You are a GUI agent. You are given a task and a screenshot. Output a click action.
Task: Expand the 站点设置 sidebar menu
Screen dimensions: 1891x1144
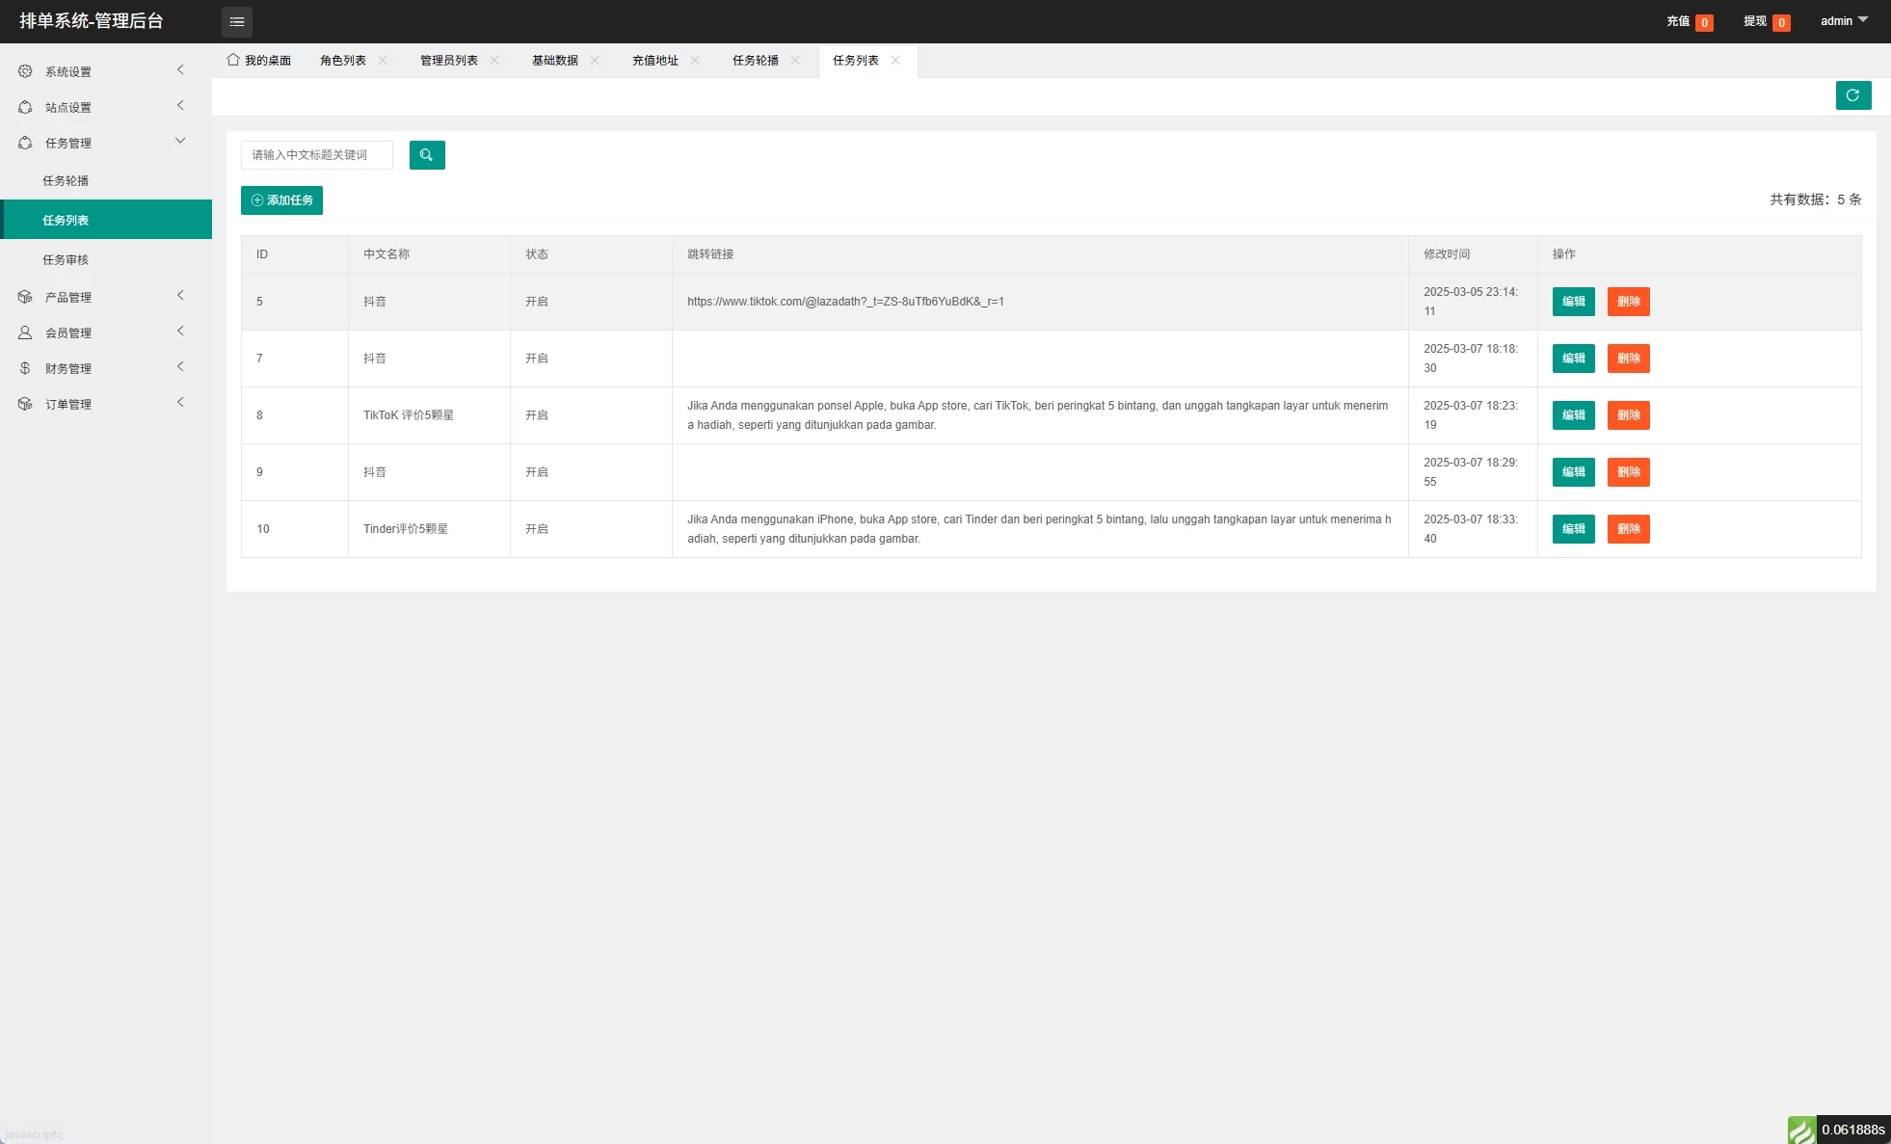68,107
